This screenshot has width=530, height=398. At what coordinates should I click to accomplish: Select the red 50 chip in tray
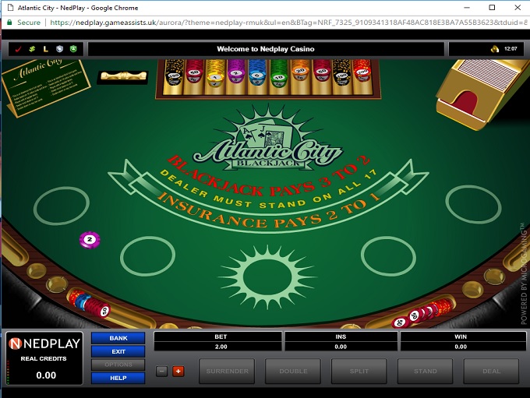[x=195, y=75]
